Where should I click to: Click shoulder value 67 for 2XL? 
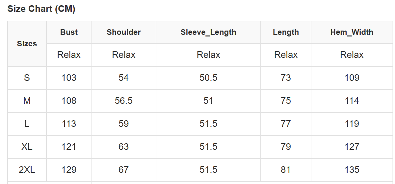tap(124, 170)
